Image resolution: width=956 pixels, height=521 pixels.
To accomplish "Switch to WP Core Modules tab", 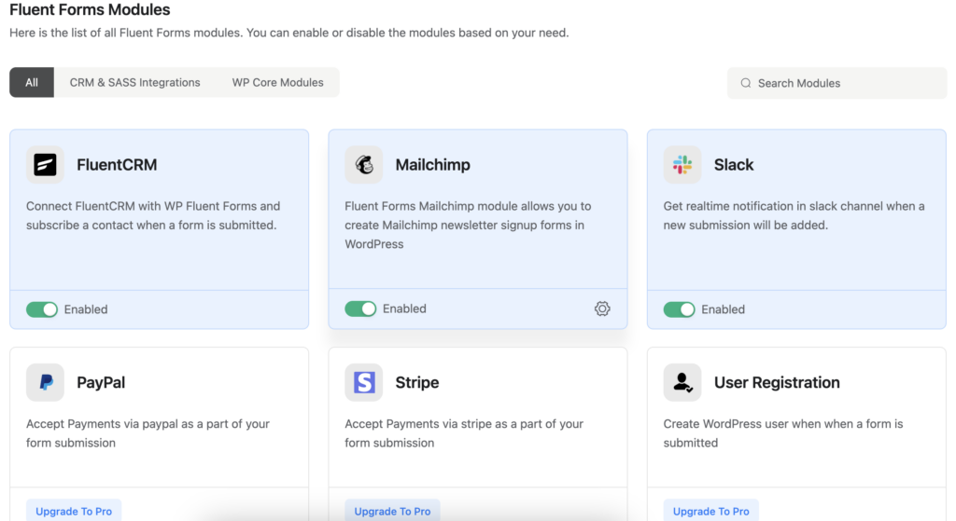I will click(x=278, y=82).
